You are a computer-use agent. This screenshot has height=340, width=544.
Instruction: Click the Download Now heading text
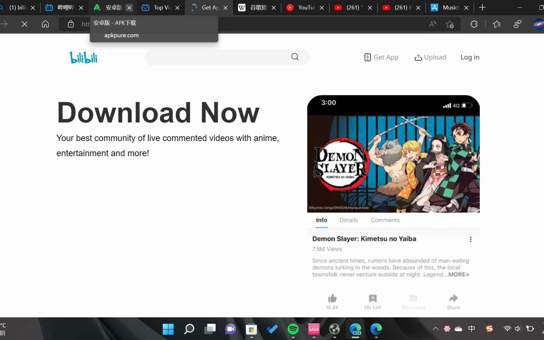158,112
